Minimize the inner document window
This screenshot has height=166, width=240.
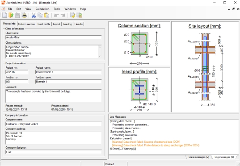[x=229, y=9]
